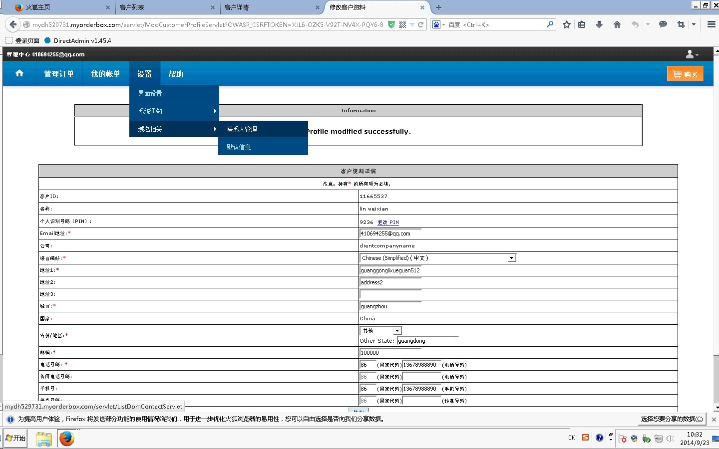Click the home icon in blue navigation bar
Viewport: 719px width, 449px height.
[x=19, y=73]
